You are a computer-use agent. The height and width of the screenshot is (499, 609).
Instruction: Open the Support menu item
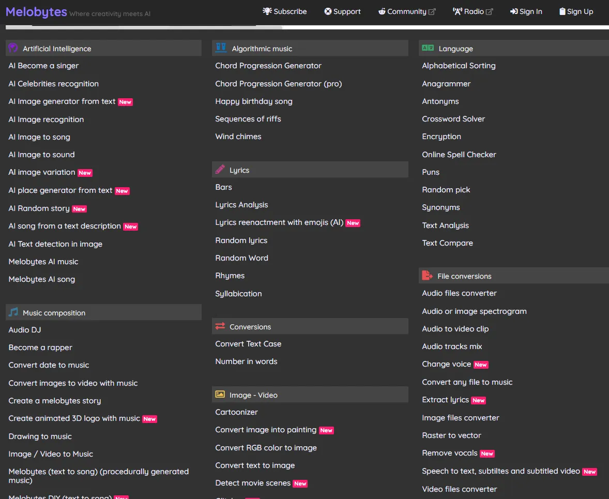(343, 11)
